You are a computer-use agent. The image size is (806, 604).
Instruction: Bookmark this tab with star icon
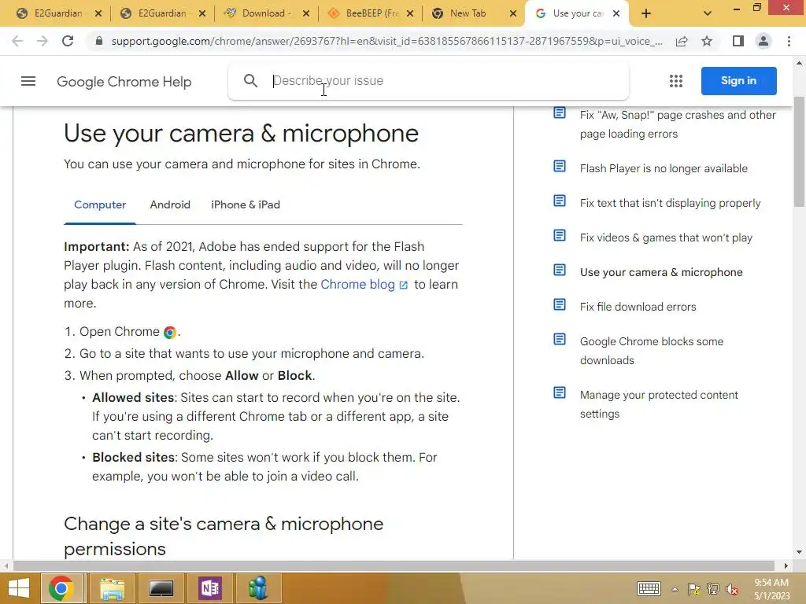pos(707,41)
